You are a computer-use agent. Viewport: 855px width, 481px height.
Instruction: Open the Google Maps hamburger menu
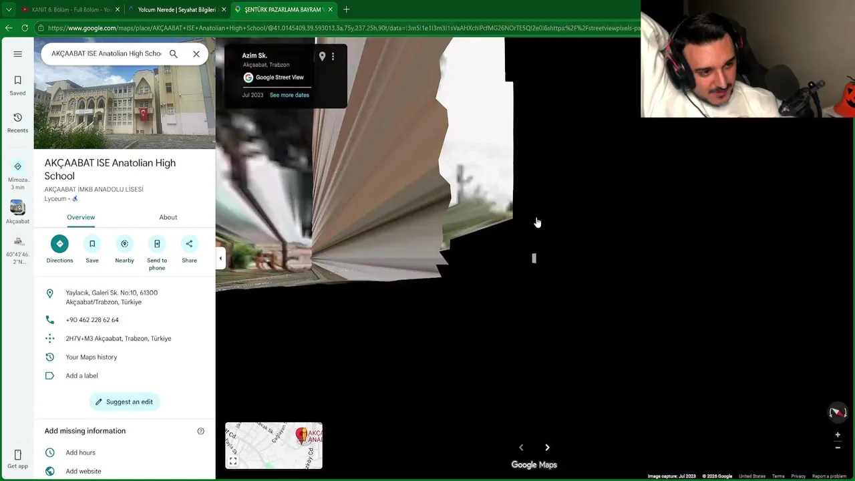point(17,54)
